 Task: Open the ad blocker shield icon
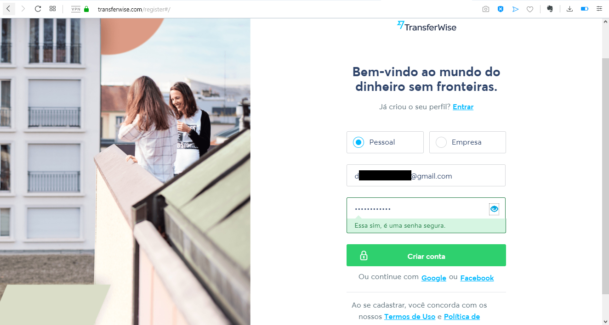[501, 9]
